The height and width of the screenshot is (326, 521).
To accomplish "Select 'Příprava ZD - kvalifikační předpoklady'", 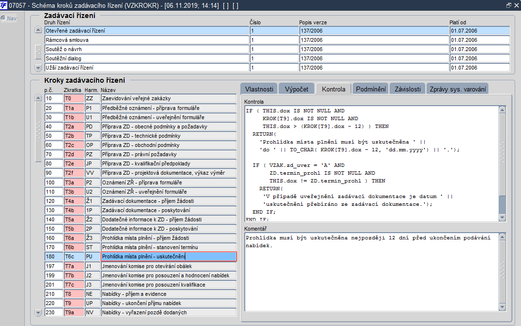I will click(x=169, y=163).
